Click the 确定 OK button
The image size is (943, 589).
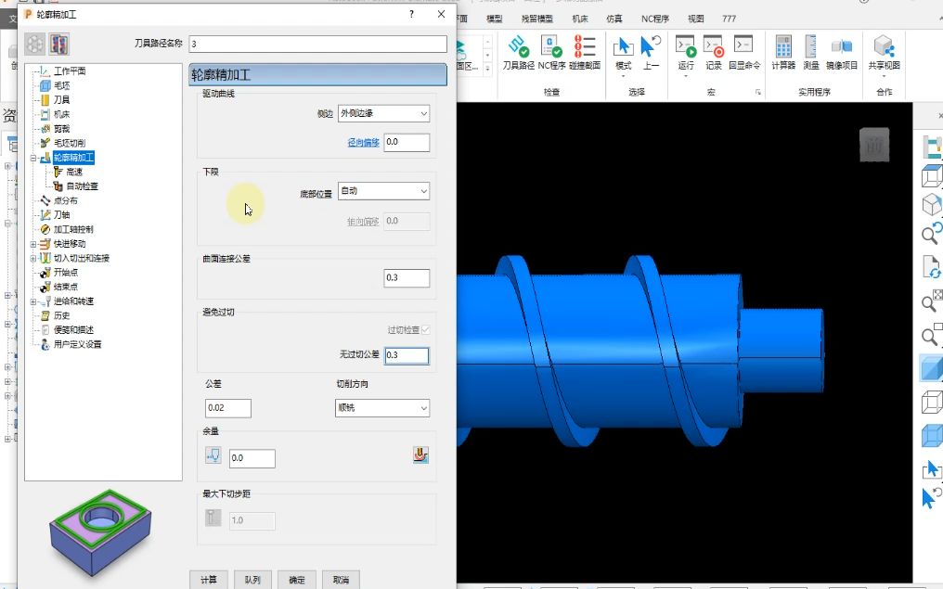pyautogui.click(x=296, y=580)
